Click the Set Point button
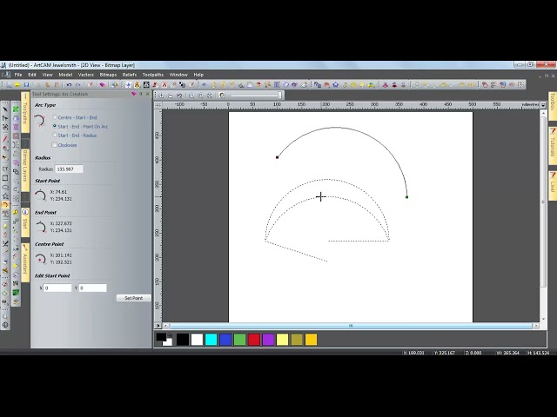The width and height of the screenshot is (557, 417). 133,298
